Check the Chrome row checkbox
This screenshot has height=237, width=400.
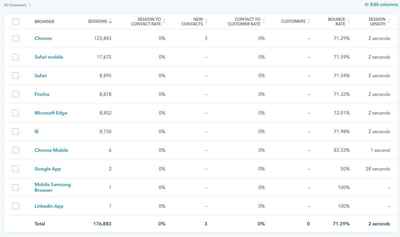[16, 38]
